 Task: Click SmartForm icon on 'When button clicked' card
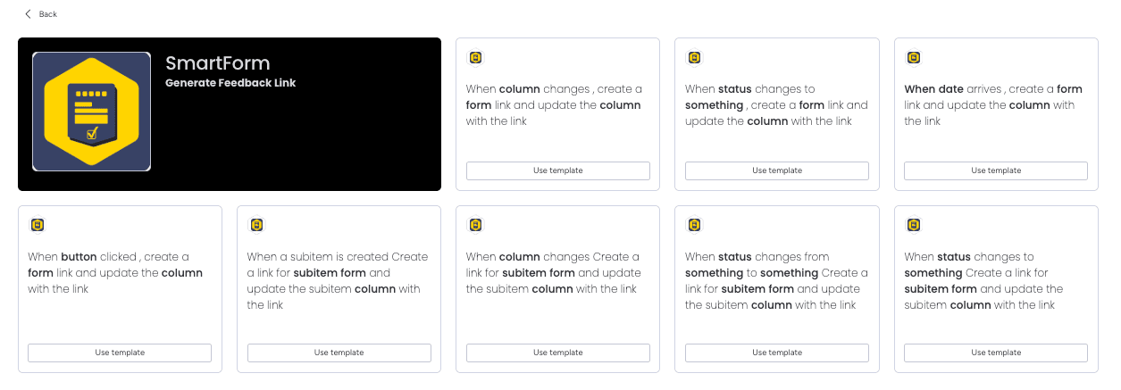click(x=38, y=225)
